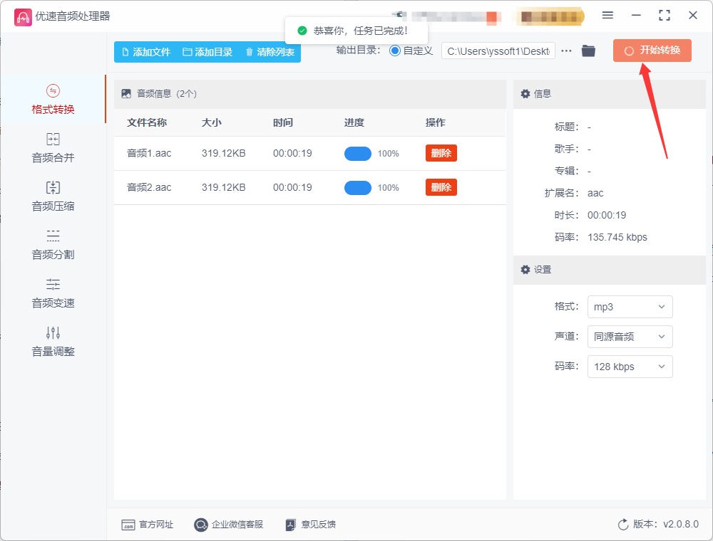Click the 设置 panel gear icon
713x541 pixels.
(525, 270)
